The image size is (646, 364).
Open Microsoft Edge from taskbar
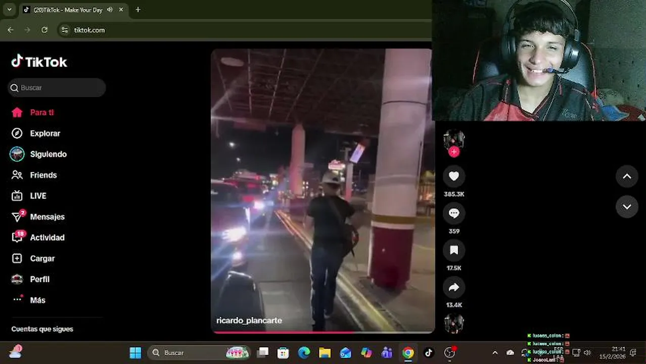click(304, 353)
